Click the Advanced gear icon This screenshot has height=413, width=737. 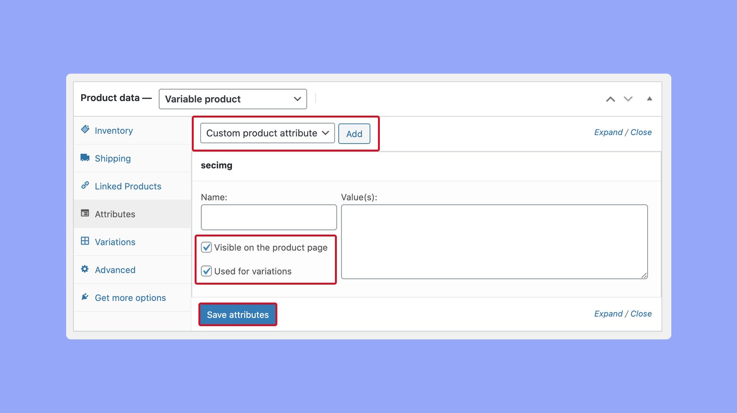click(85, 269)
